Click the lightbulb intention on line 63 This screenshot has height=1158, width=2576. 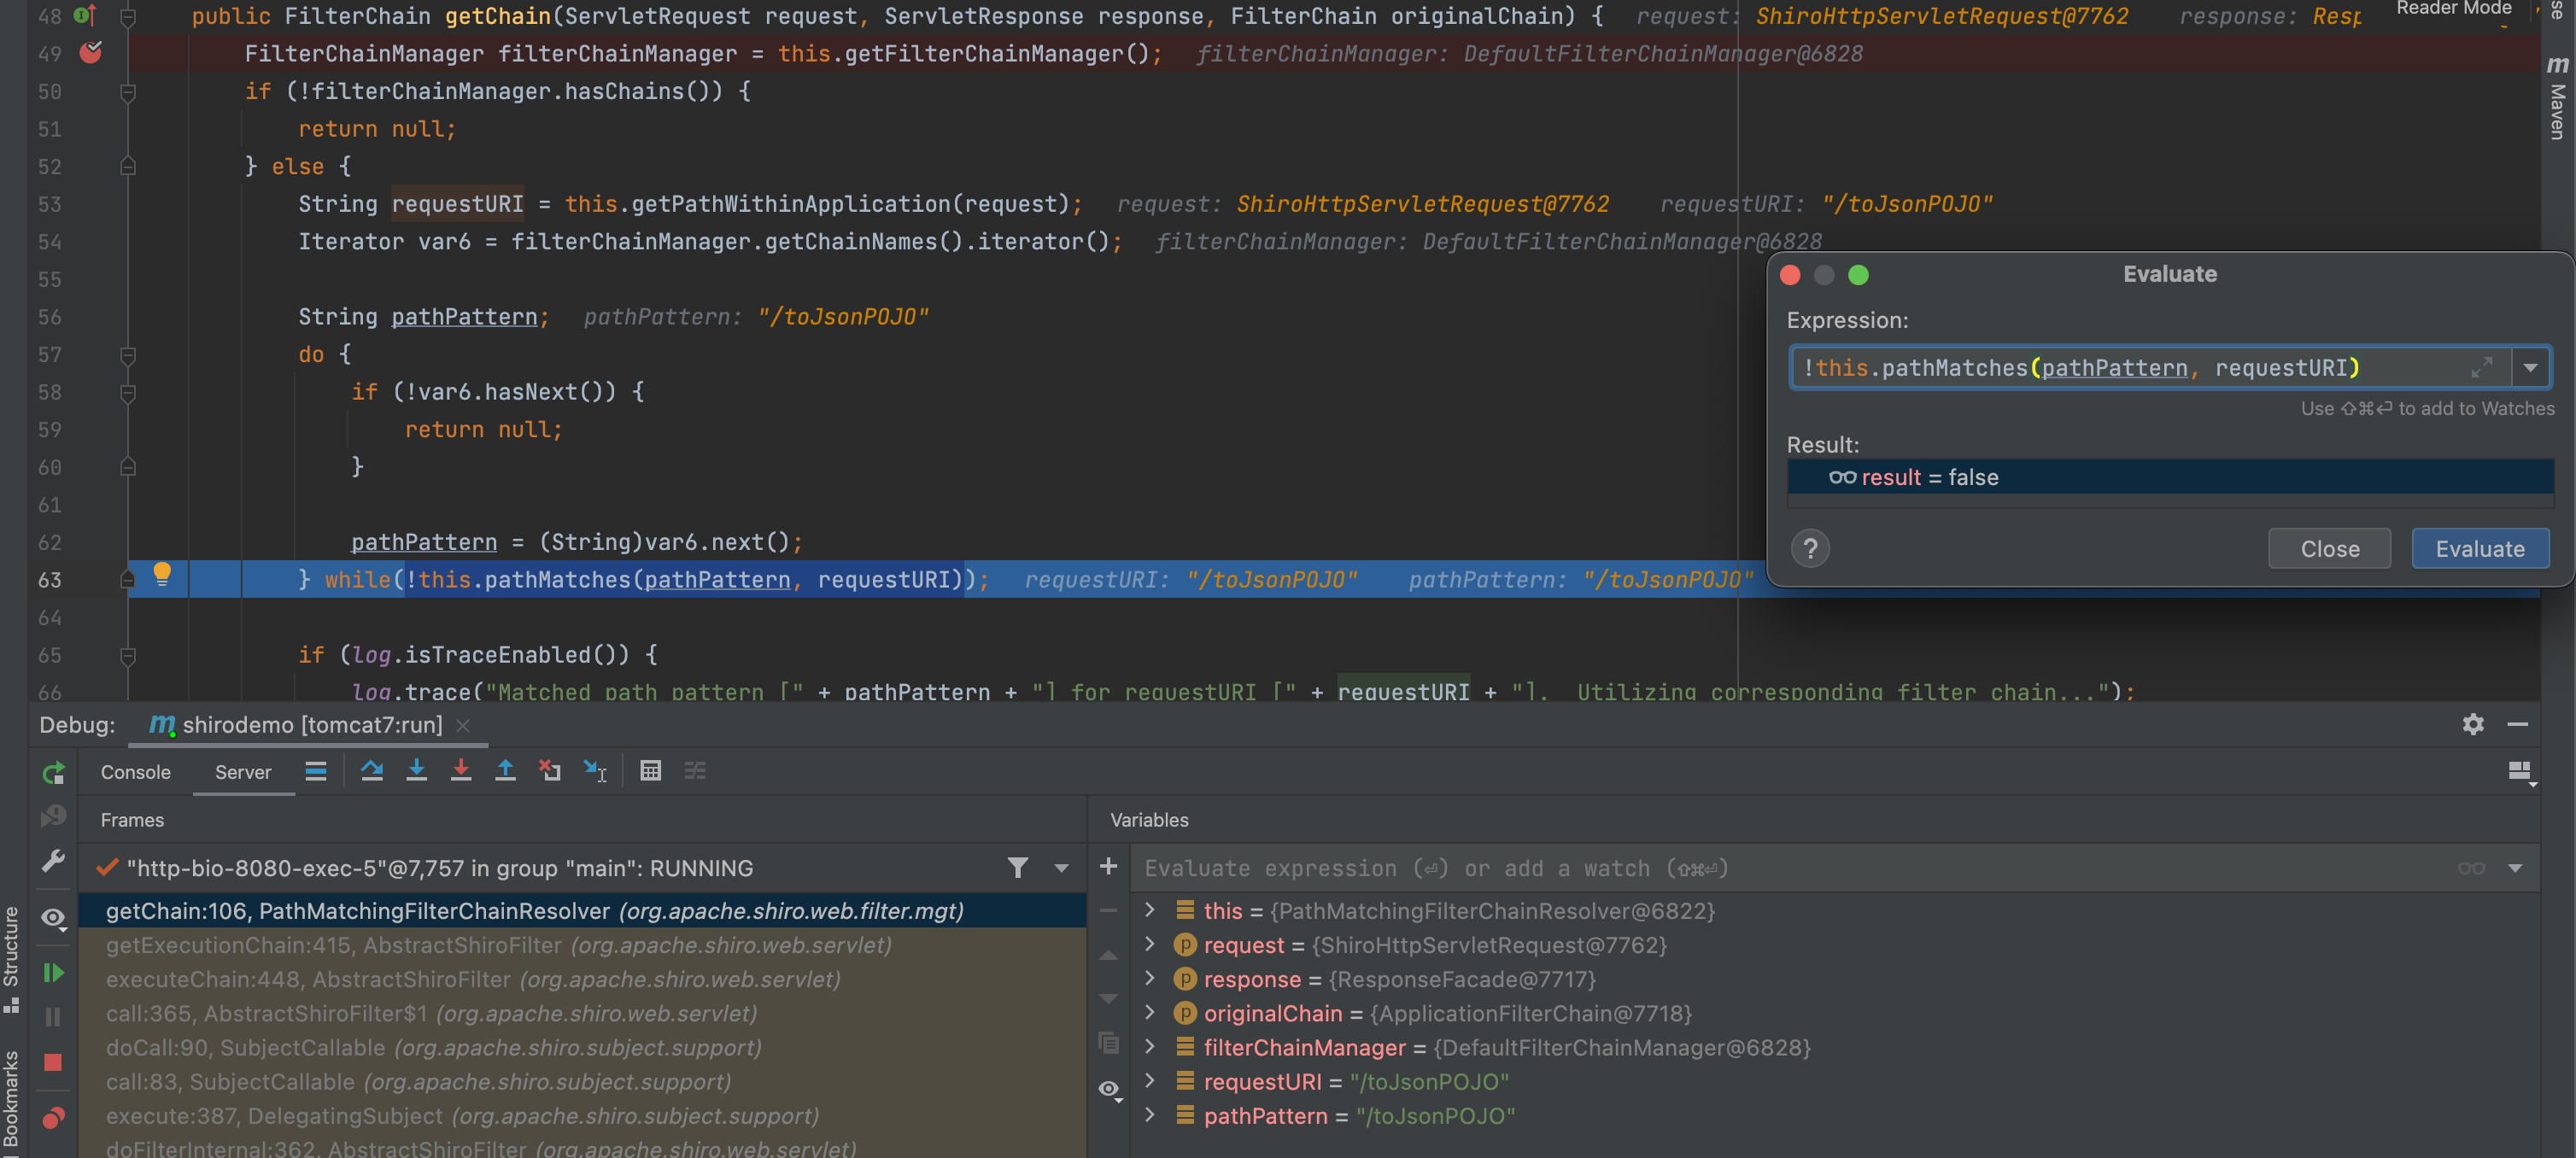coord(162,574)
